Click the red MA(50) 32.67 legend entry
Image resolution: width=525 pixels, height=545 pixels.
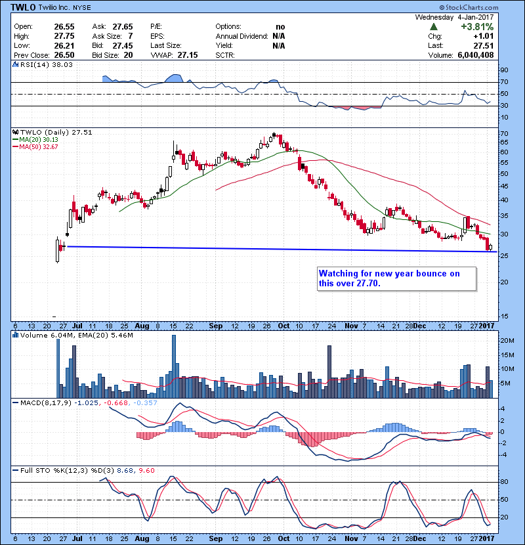coord(35,146)
